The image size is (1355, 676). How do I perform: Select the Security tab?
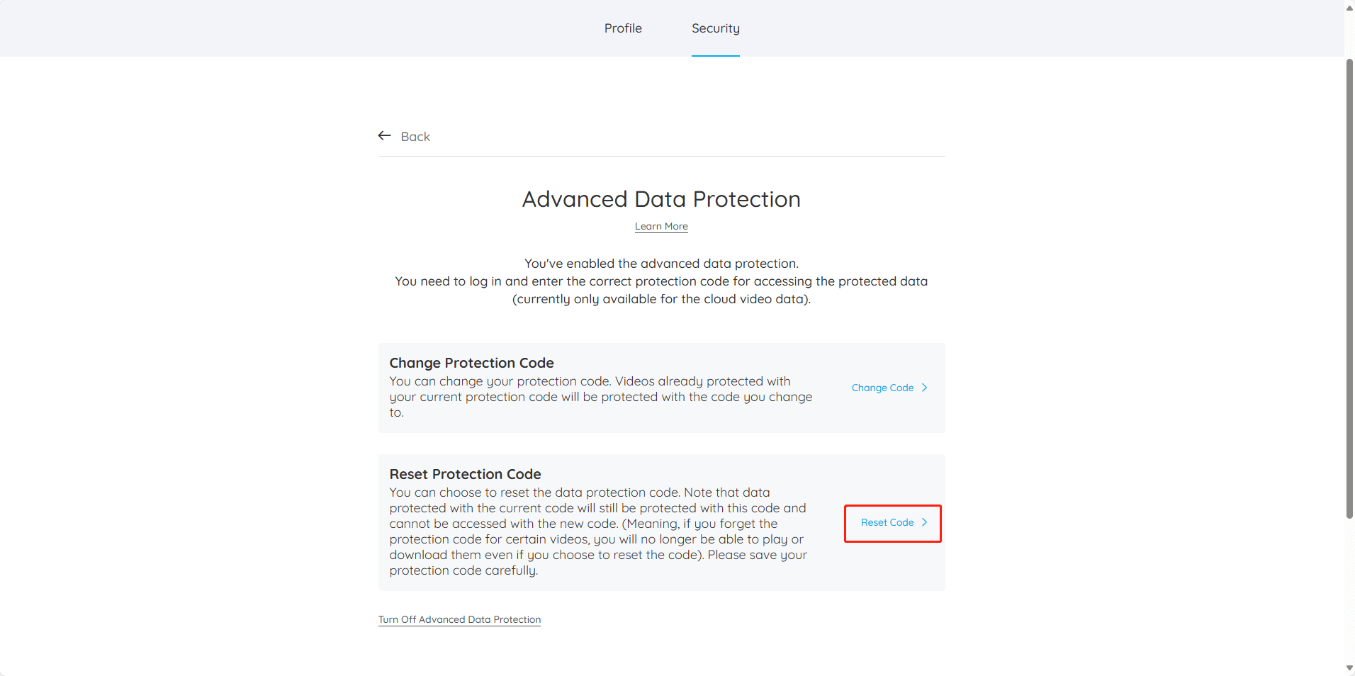(x=716, y=28)
